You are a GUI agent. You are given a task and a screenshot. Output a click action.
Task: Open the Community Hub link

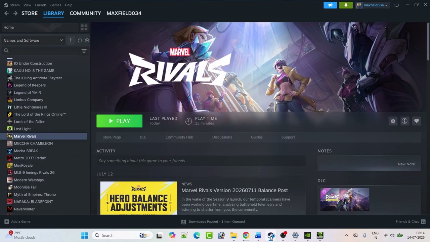click(x=179, y=137)
